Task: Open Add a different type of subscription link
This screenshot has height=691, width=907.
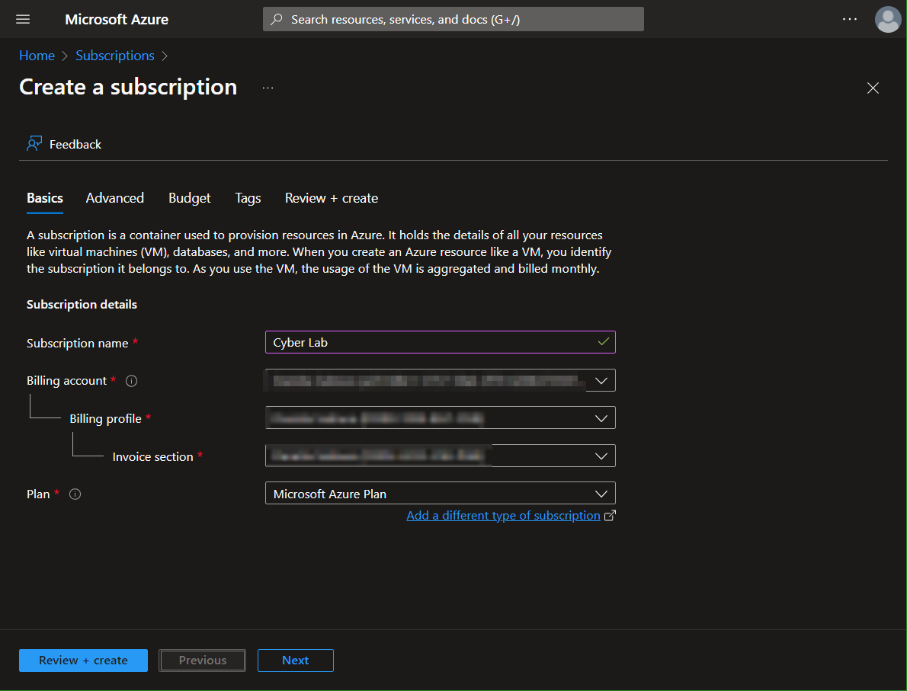Action: point(503,516)
